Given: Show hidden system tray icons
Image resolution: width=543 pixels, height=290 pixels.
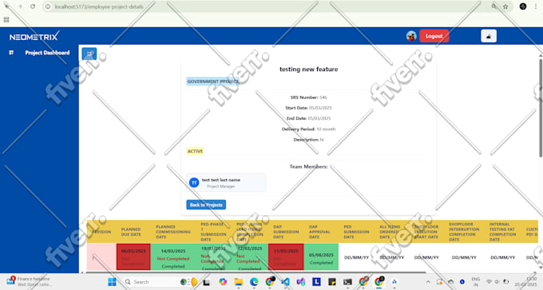Looking at the screenshot, I should [428, 282].
